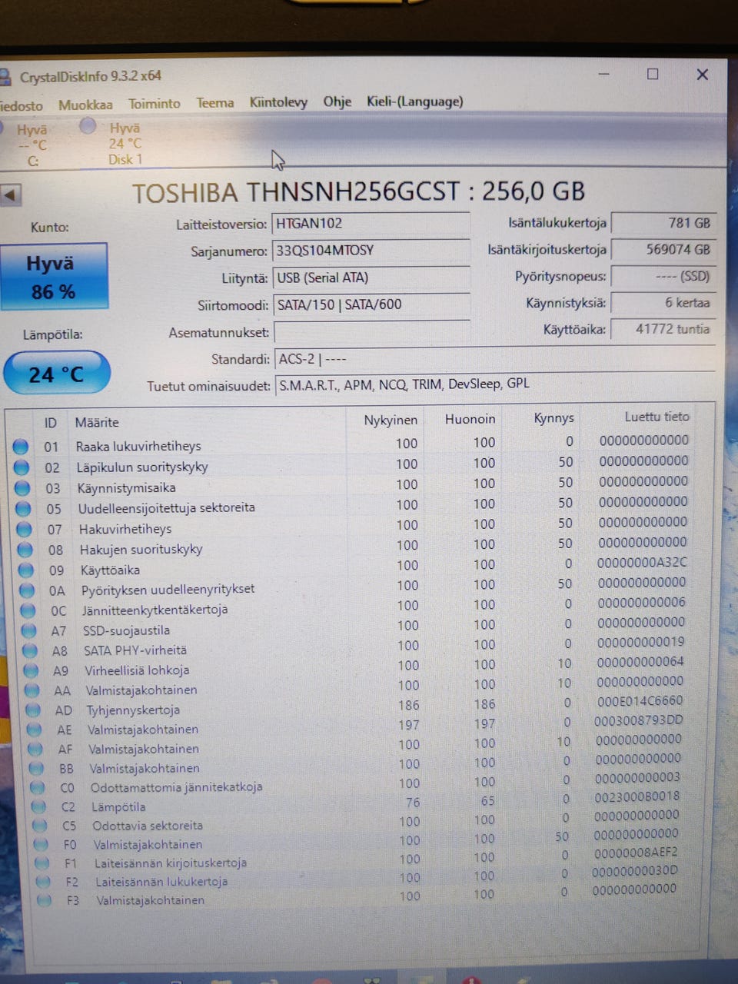The width and height of the screenshot is (738, 984).
Task: Click status circle for Hakujen suorituskyky row
Action: click(25, 549)
